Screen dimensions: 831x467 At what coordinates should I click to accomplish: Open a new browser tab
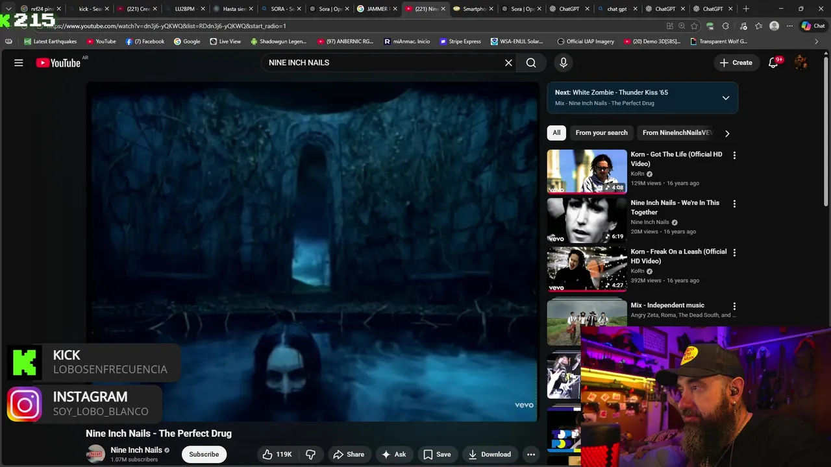pyautogui.click(x=746, y=9)
